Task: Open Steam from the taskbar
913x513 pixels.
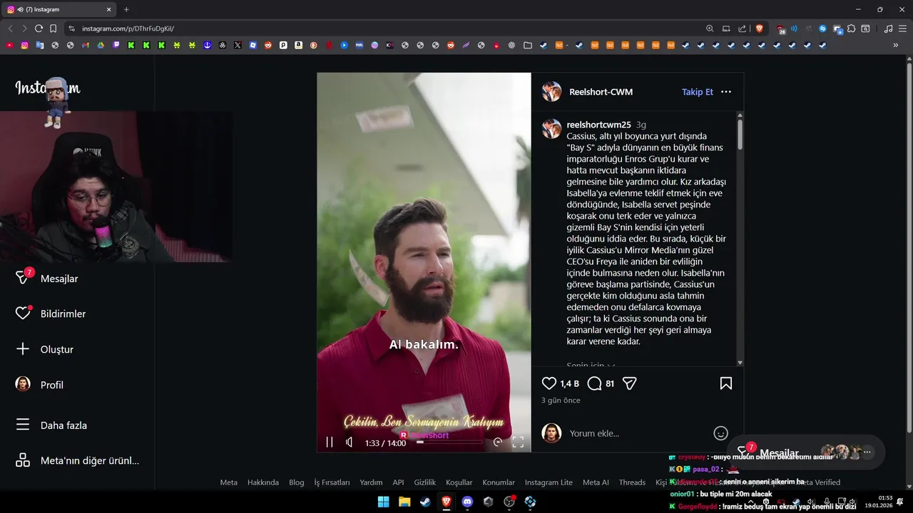Action: 425,502
